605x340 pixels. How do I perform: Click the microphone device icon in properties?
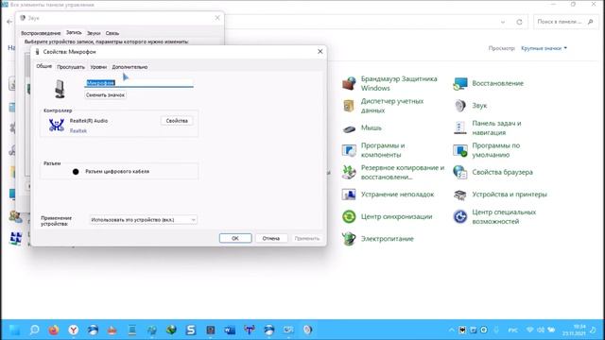(x=60, y=89)
